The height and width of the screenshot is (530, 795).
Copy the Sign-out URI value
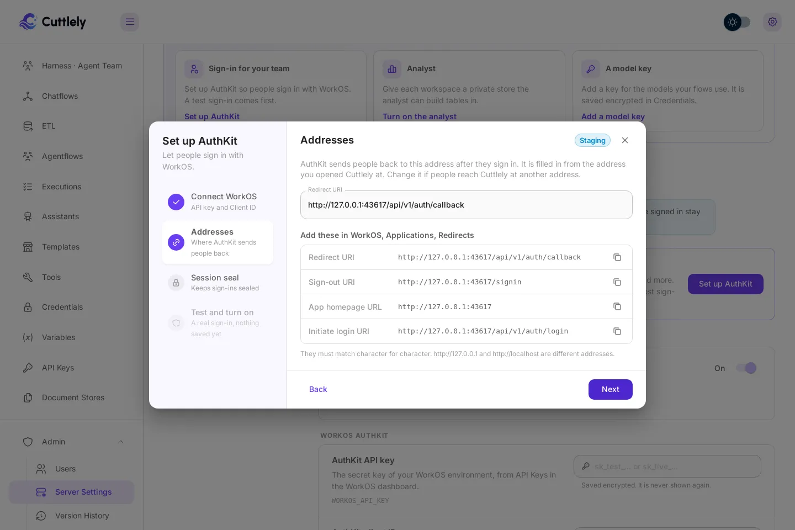(617, 282)
